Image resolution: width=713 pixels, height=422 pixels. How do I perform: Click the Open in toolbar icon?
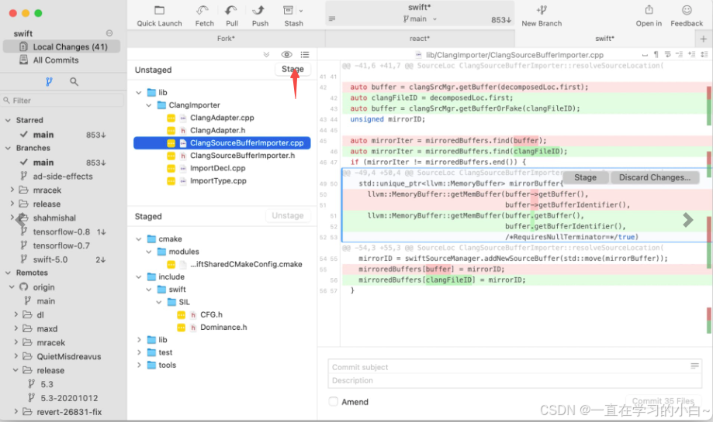pyautogui.click(x=649, y=16)
